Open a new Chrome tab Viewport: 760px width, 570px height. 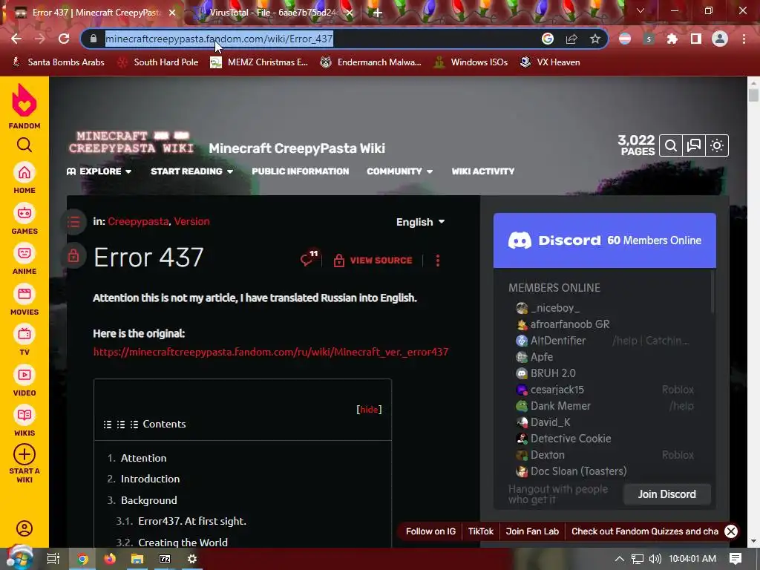tap(378, 13)
